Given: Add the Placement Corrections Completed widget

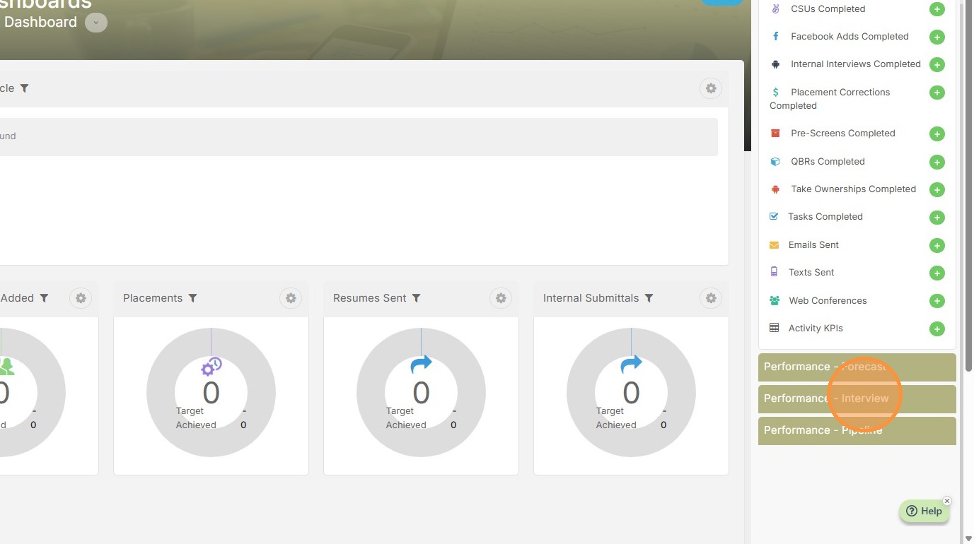Looking at the screenshot, I should (937, 93).
